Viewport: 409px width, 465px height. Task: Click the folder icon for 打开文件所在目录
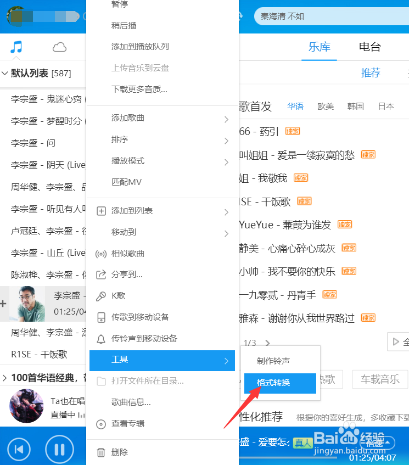(x=101, y=381)
